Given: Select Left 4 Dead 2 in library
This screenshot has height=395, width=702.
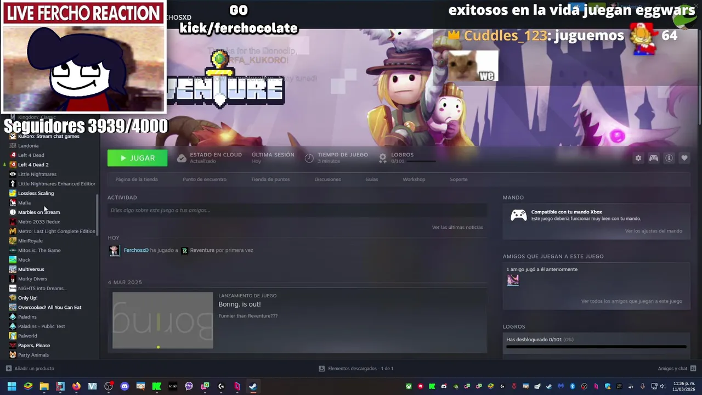Looking at the screenshot, I should (33, 165).
